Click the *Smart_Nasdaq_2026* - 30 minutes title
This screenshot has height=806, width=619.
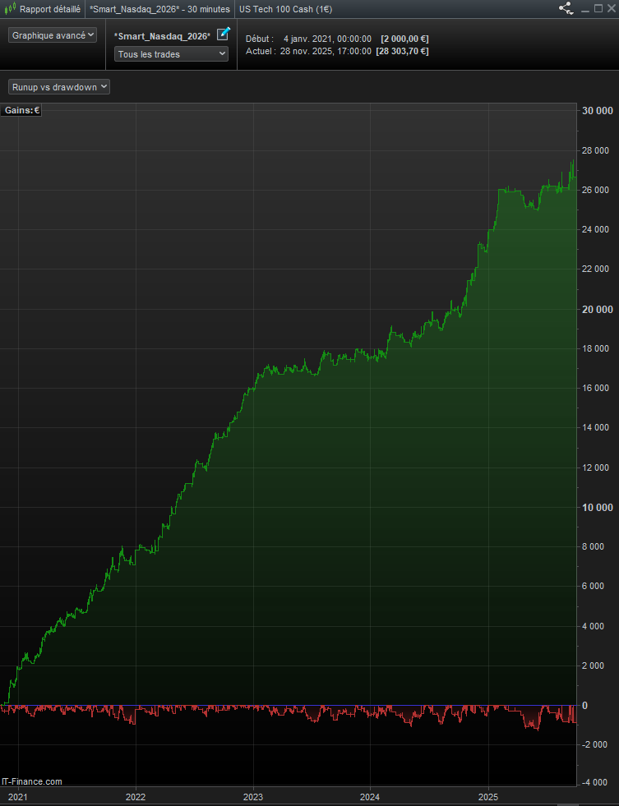pos(159,8)
